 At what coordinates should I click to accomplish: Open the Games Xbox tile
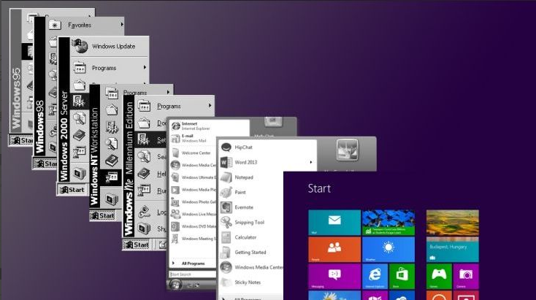(x=439, y=276)
